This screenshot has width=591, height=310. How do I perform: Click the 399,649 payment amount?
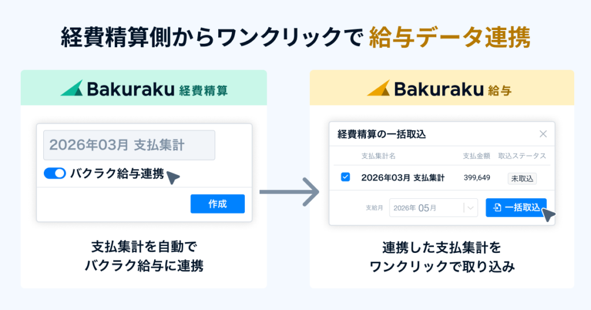476,177
